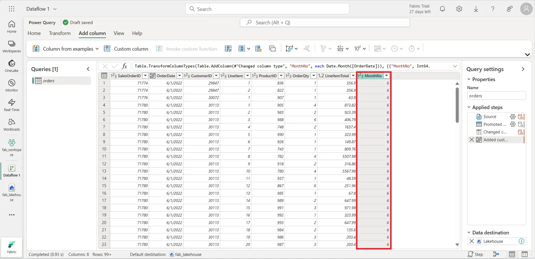
Task: Open Index column dropdown arrow
Action: [x=248, y=49]
